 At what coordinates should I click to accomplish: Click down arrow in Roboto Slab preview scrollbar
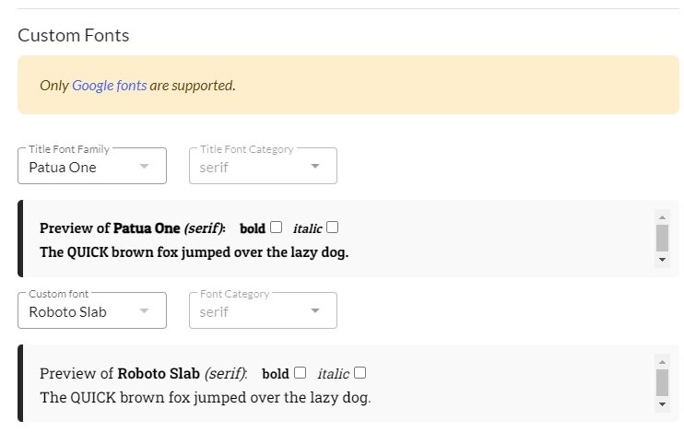click(662, 404)
